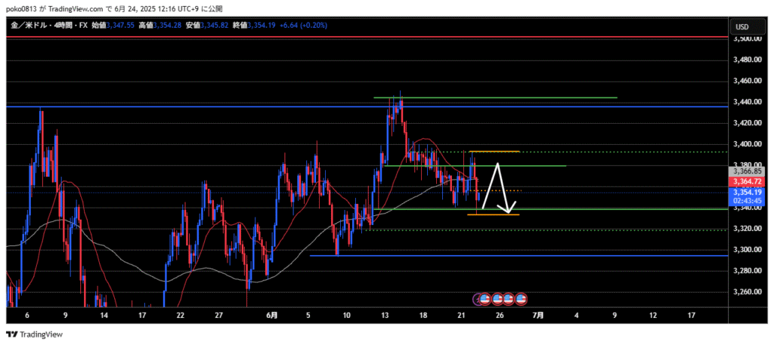This screenshot has width=774, height=345.
Task: Click the rightmost US flag economic event icon
Action: pos(520,299)
